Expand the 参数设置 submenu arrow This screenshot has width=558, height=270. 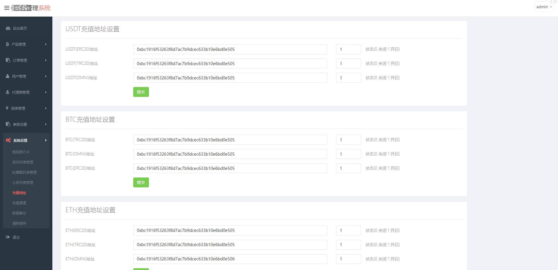46,124
